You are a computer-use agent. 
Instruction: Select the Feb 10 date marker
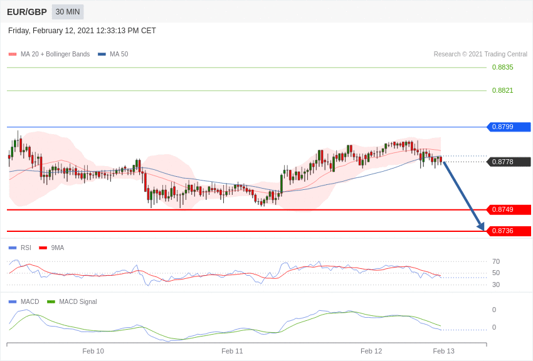[x=93, y=351]
